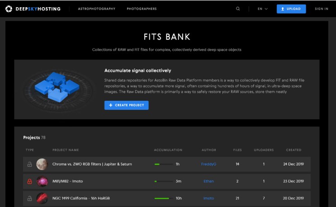Open author FreddyG's profile link
336x207 pixels.
pyautogui.click(x=208, y=164)
